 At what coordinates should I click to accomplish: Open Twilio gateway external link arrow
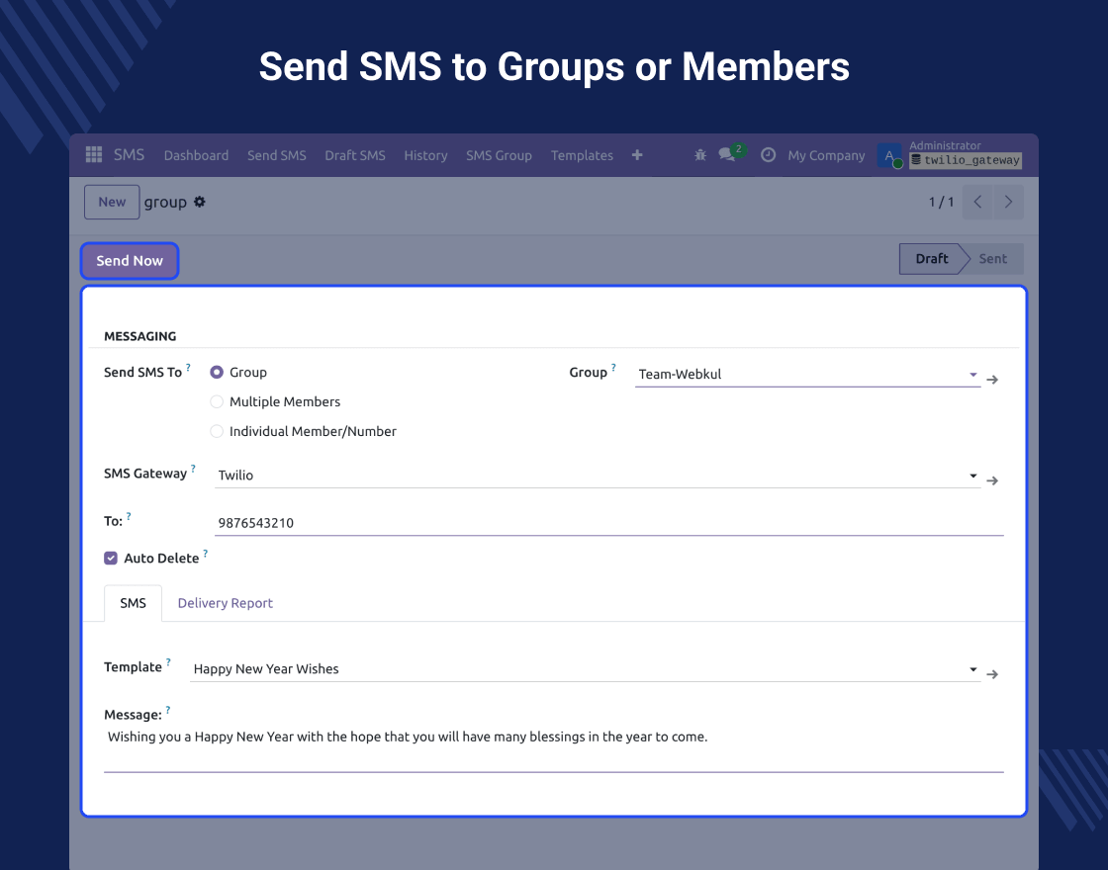(992, 480)
